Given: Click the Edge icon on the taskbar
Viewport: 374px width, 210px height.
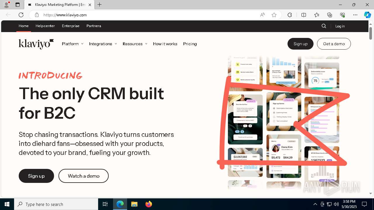Looking at the screenshot, I should tap(120, 204).
